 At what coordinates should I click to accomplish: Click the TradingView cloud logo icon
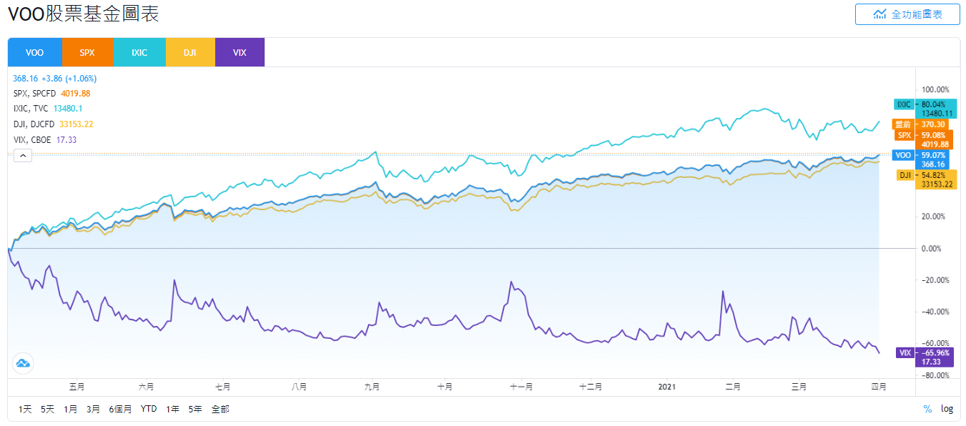coord(23,363)
